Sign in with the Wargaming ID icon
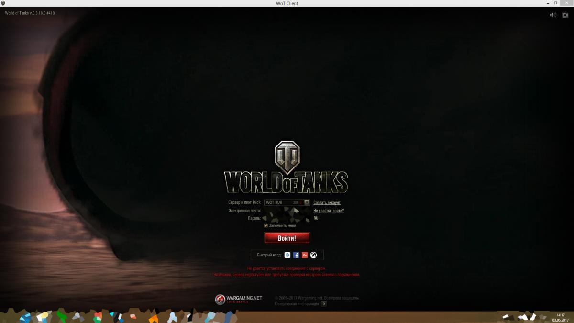 (313, 255)
